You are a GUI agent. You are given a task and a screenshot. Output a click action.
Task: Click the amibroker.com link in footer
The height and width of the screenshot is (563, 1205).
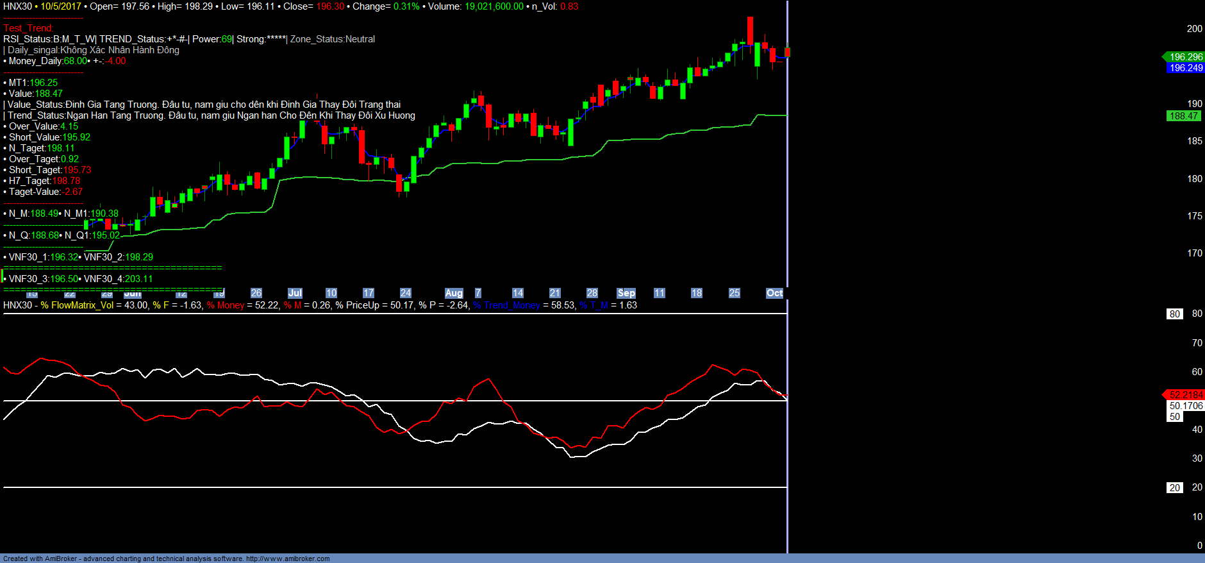(288, 559)
